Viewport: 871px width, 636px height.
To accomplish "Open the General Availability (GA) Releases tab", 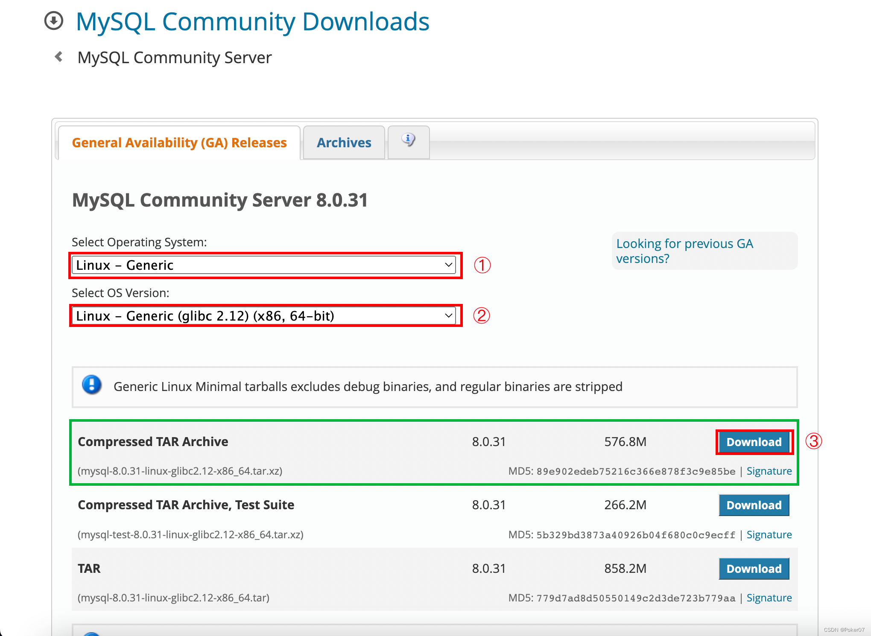I will (179, 143).
